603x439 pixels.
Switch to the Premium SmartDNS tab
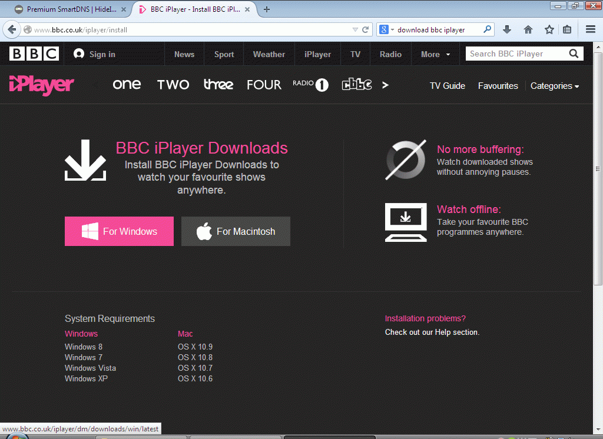[x=71, y=9]
